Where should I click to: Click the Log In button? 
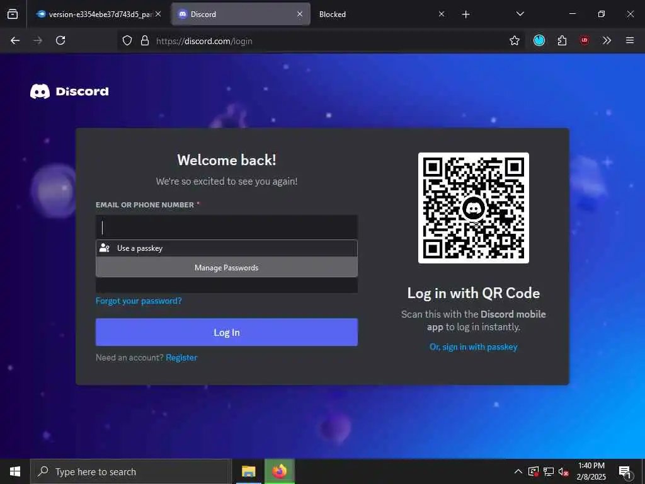pos(227,332)
